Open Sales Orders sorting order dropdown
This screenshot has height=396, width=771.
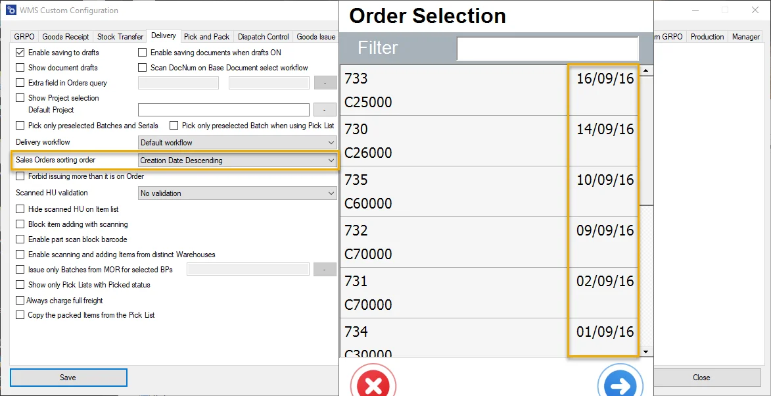coord(237,161)
